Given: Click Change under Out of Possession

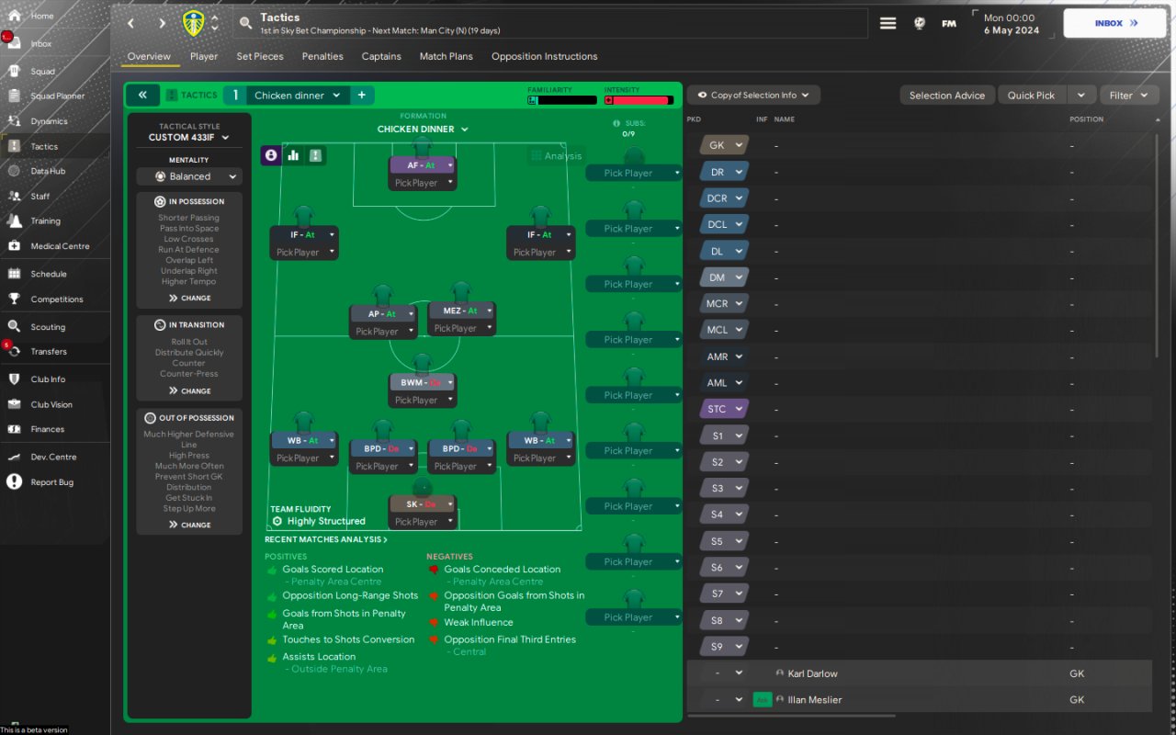Looking at the screenshot, I should 189,525.
